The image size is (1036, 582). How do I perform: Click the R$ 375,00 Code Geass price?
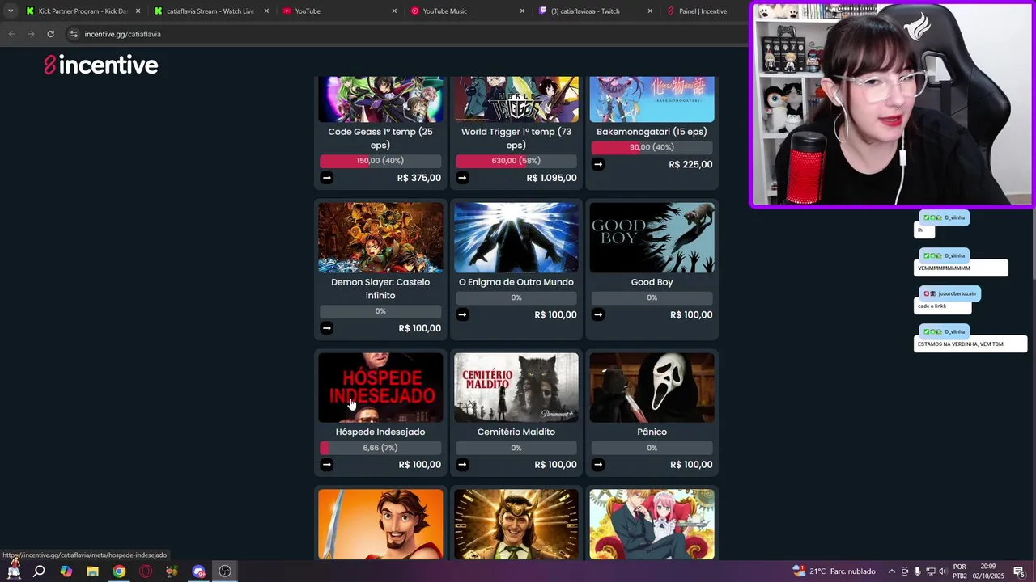point(419,178)
